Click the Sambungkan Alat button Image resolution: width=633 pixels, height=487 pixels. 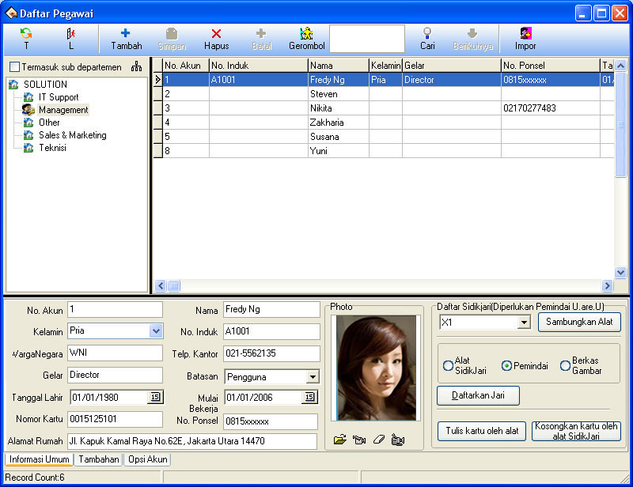[579, 323]
